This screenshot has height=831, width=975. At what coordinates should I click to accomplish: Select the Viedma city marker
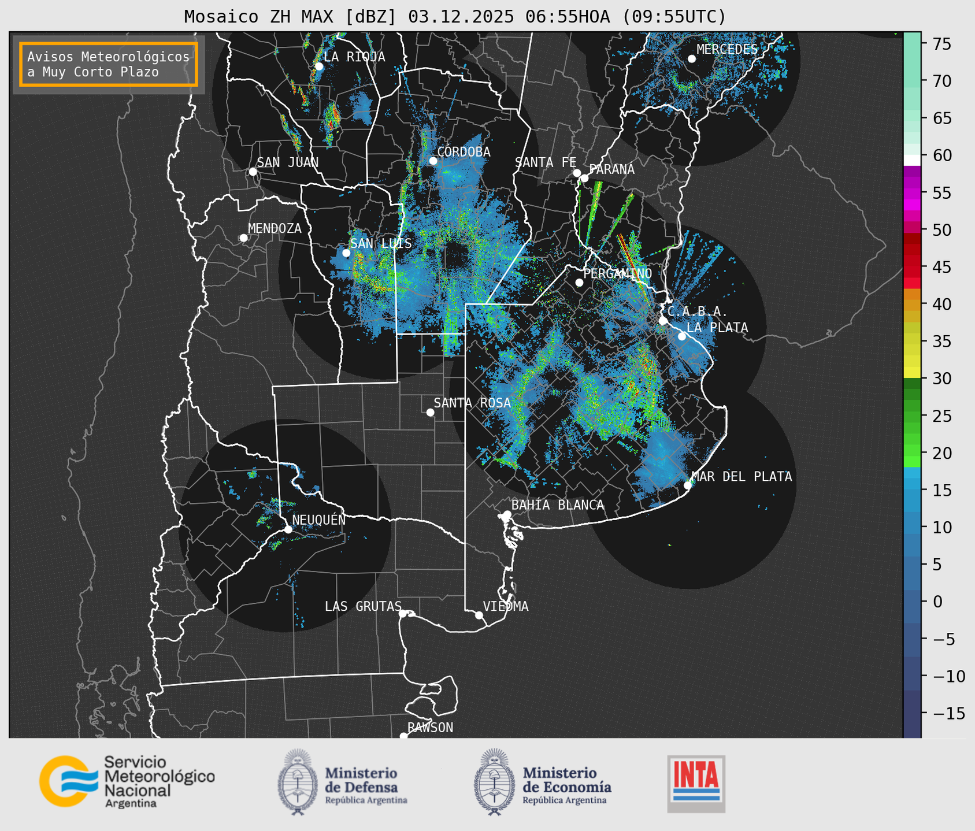pyautogui.click(x=479, y=615)
